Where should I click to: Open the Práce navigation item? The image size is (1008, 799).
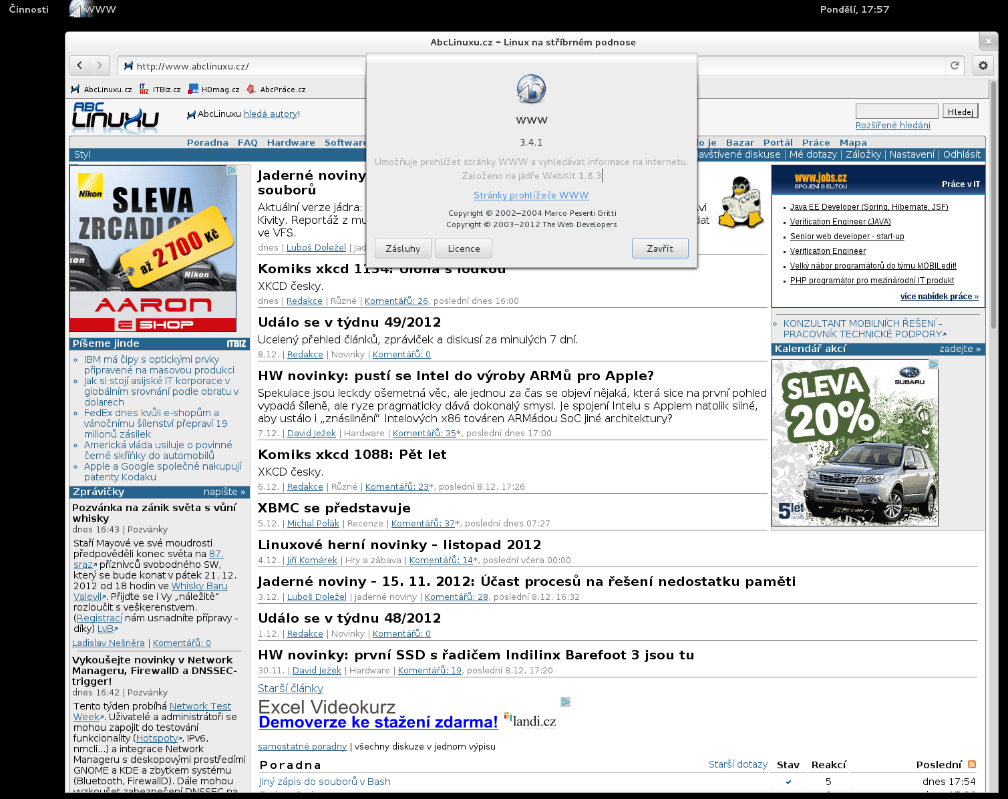click(816, 142)
